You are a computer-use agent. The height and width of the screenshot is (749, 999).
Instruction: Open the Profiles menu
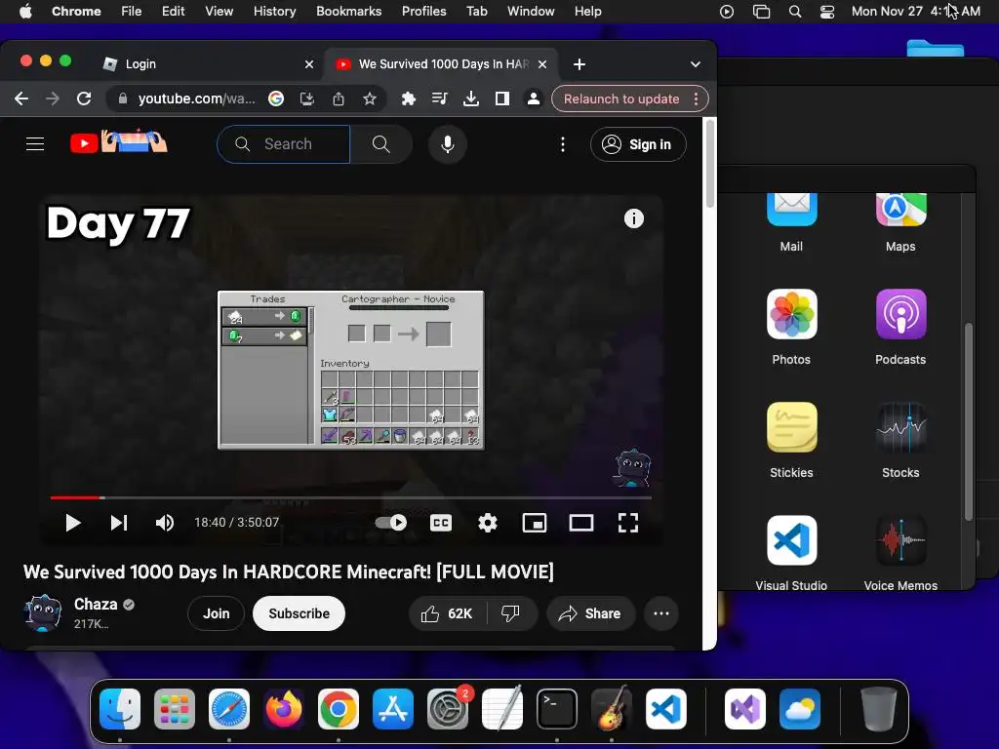pos(423,12)
